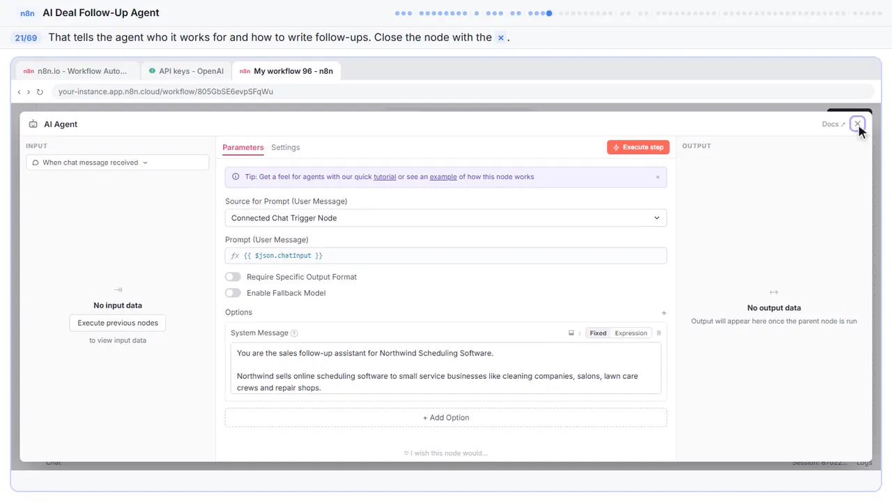The height and width of the screenshot is (502, 892).
Task: Click the 'No input data' text
Action: click(118, 305)
